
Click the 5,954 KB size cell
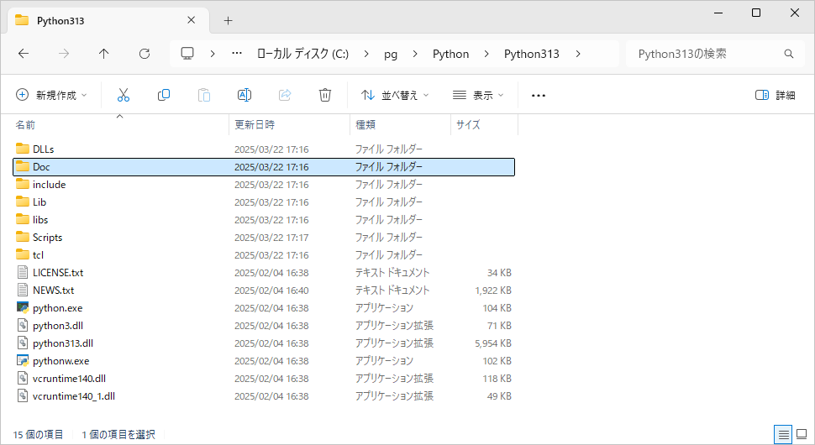click(x=492, y=343)
